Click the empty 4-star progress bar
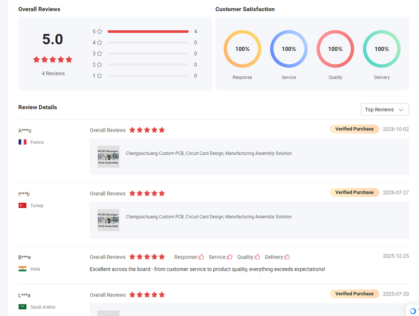Viewport: 419px width, 316px height. pyautogui.click(x=148, y=43)
